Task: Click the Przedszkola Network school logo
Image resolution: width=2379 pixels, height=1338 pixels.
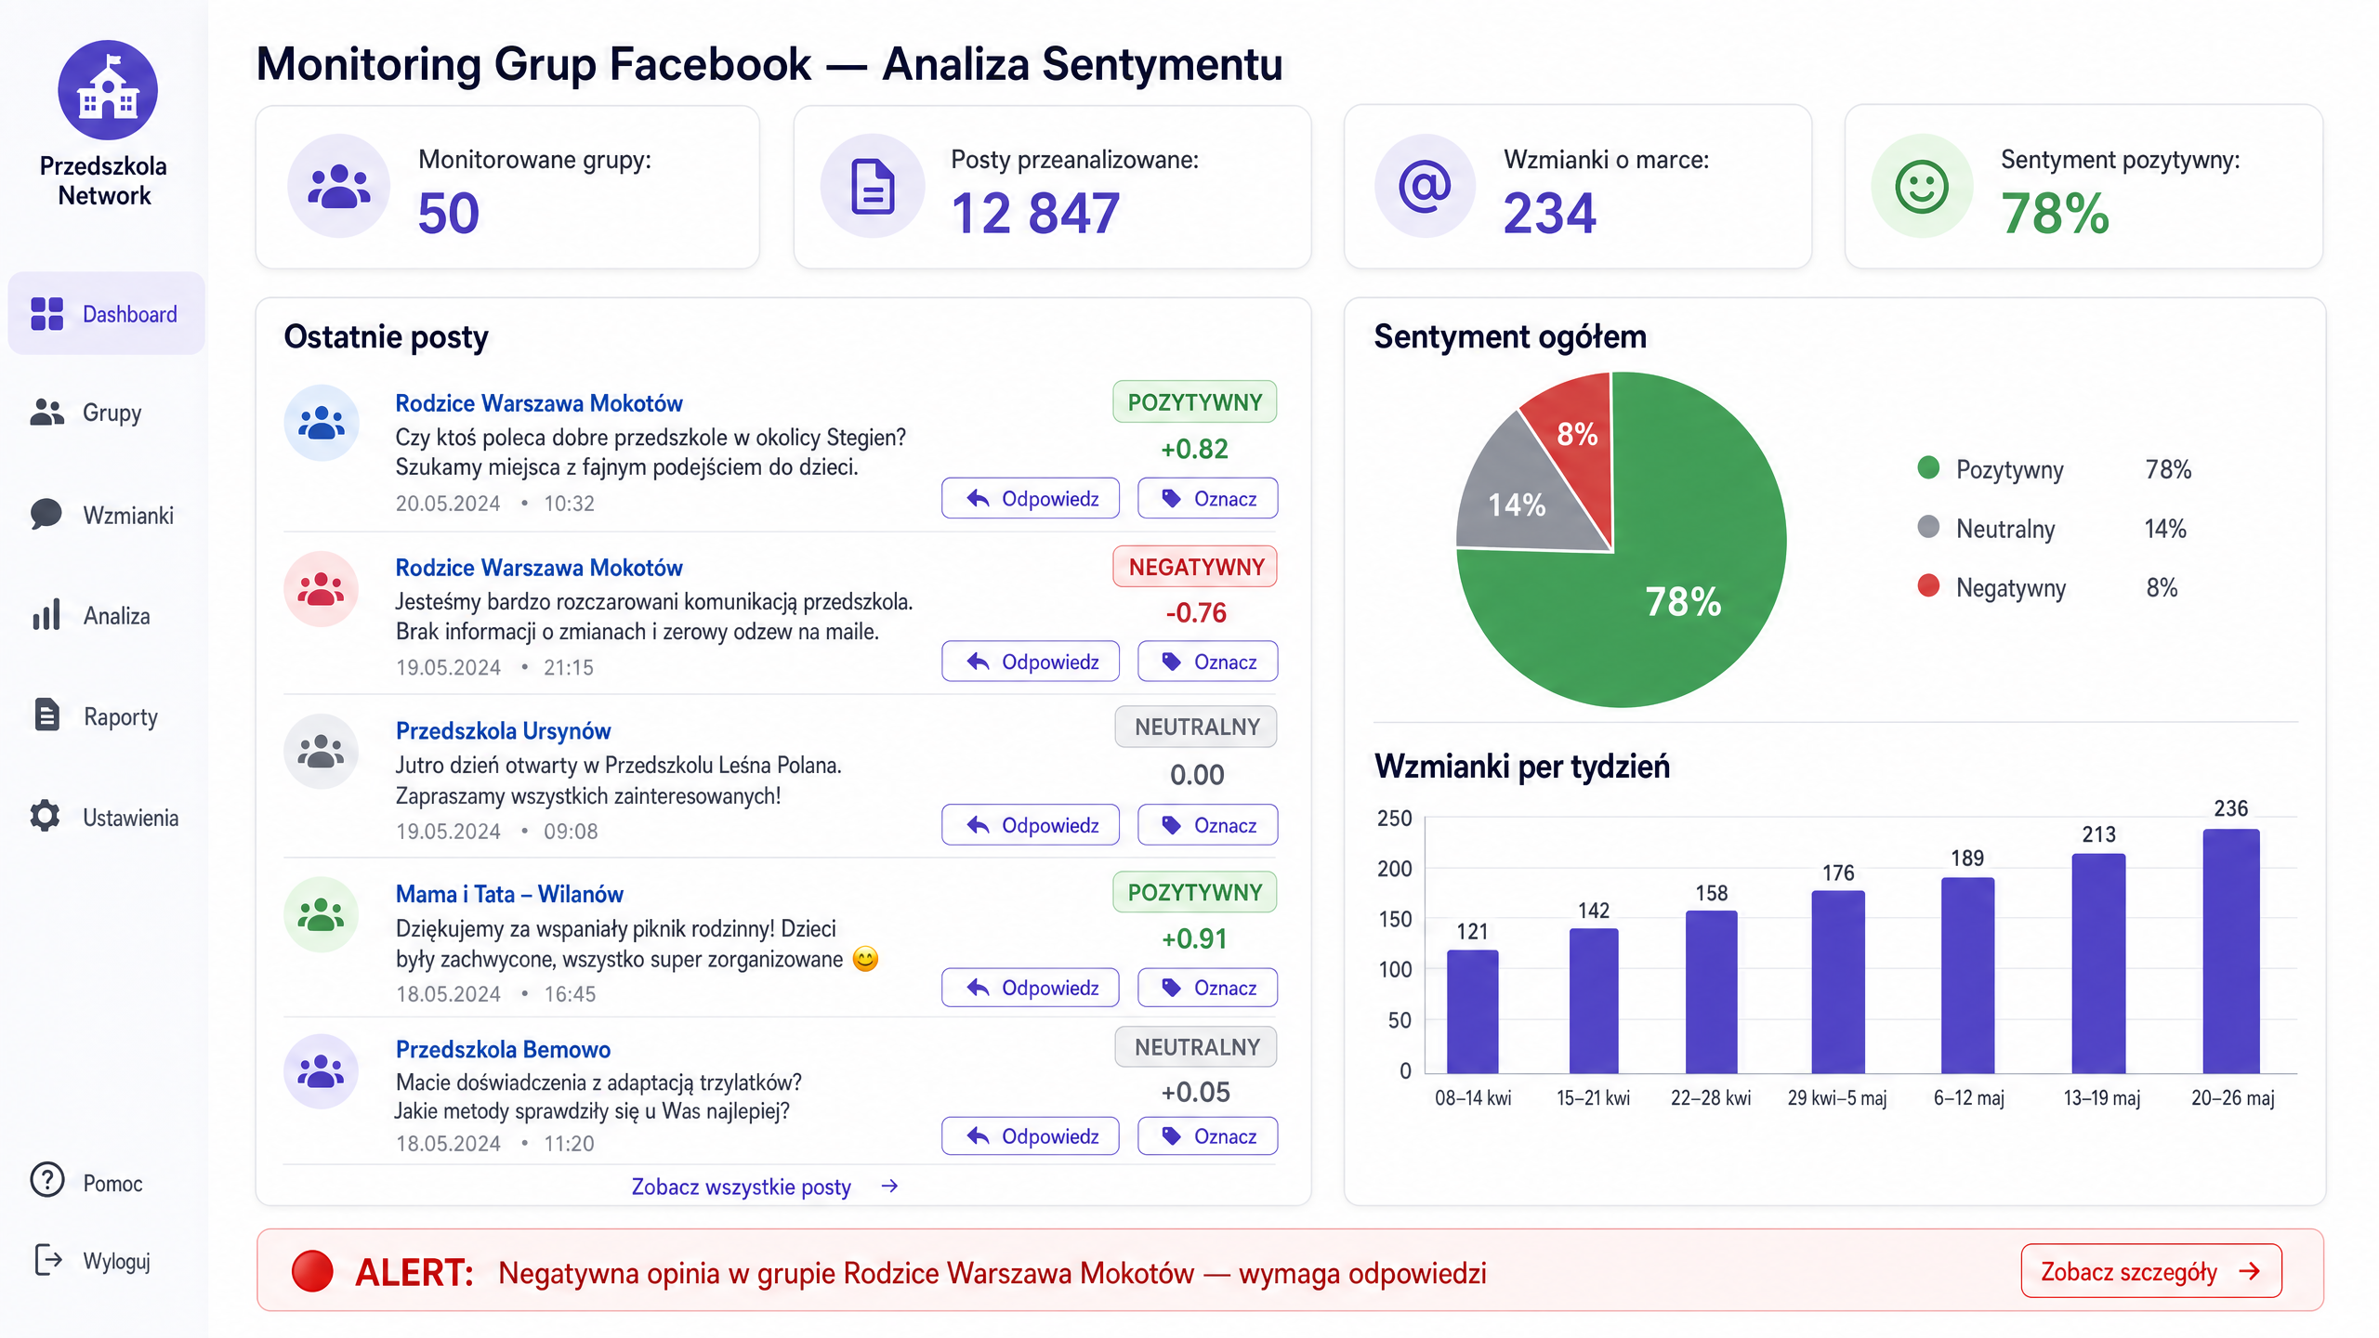Action: click(x=108, y=90)
